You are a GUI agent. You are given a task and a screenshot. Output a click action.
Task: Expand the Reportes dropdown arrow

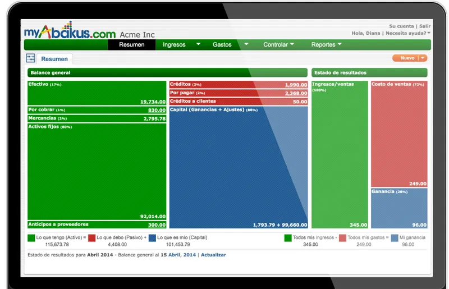coord(340,44)
